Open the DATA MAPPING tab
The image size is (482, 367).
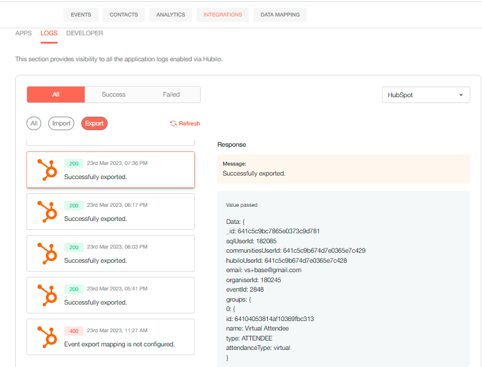pyautogui.click(x=280, y=15)
